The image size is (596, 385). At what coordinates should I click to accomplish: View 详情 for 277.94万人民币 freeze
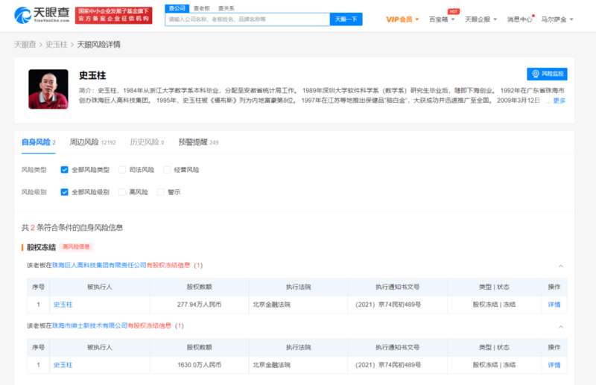(554, 305)
